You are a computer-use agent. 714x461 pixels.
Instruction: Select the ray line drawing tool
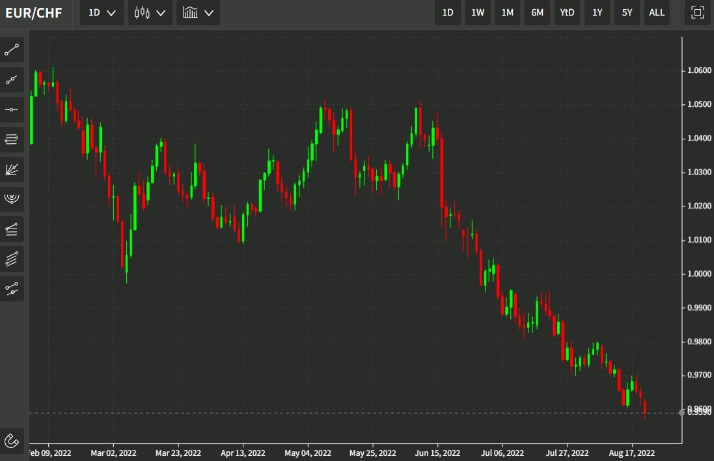12,79
